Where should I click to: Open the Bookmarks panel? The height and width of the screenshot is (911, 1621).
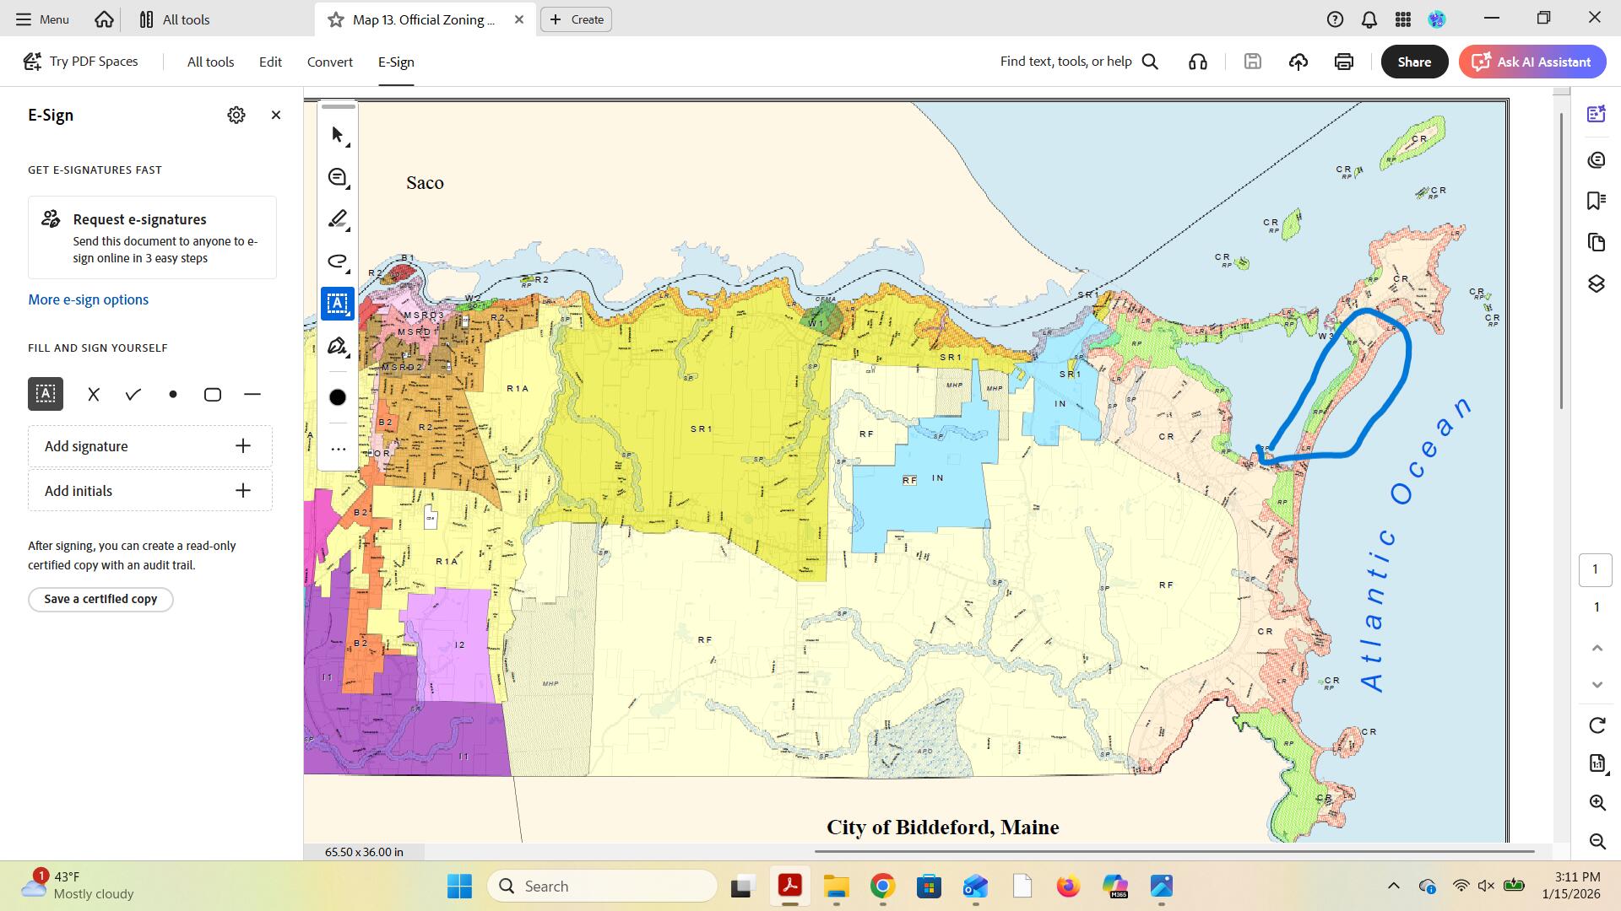tap(1596, 200)
